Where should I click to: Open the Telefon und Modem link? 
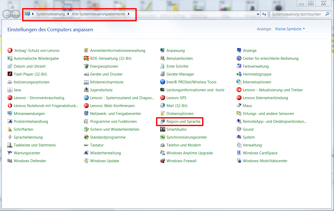pos(184,145)
